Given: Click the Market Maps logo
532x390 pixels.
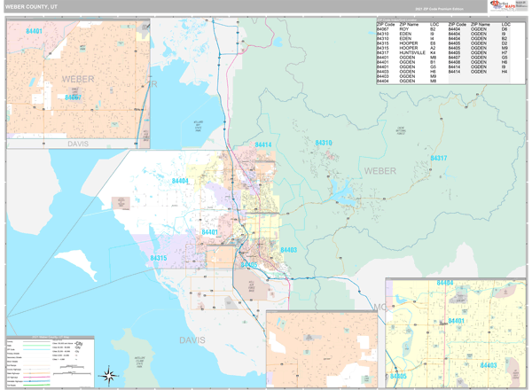Looking at the screenshot, I should tap(503, 6).
